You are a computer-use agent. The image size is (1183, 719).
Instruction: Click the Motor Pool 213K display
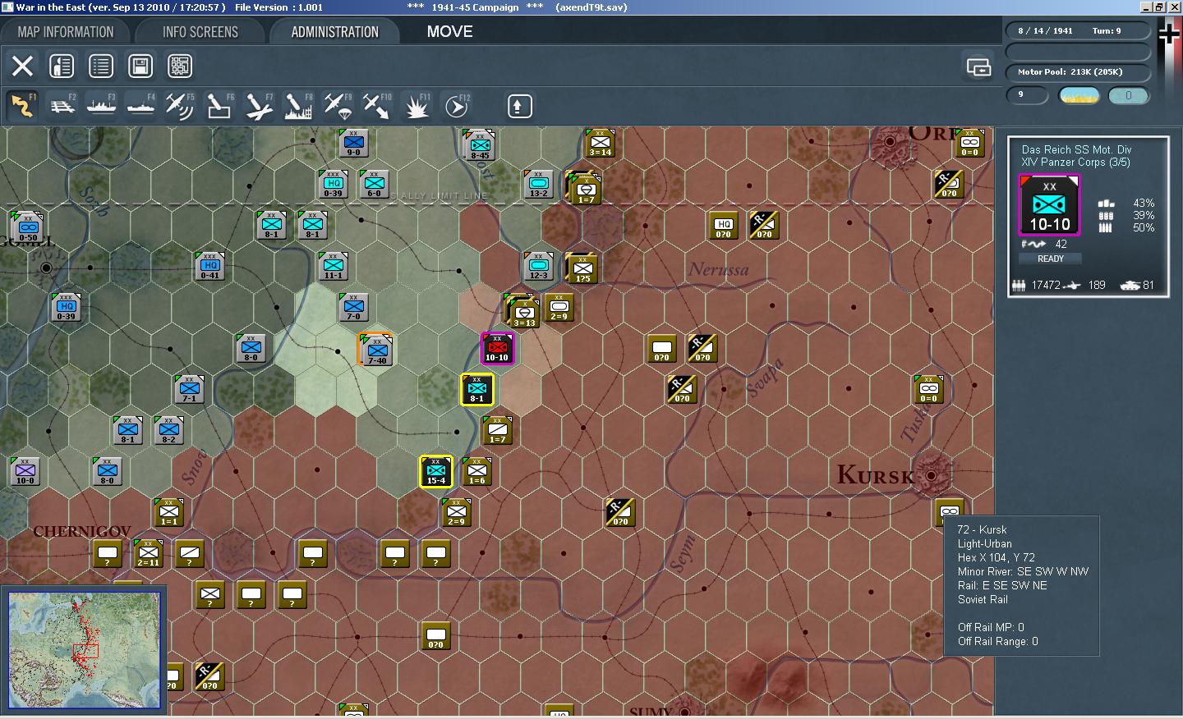tap(1078, 72)
